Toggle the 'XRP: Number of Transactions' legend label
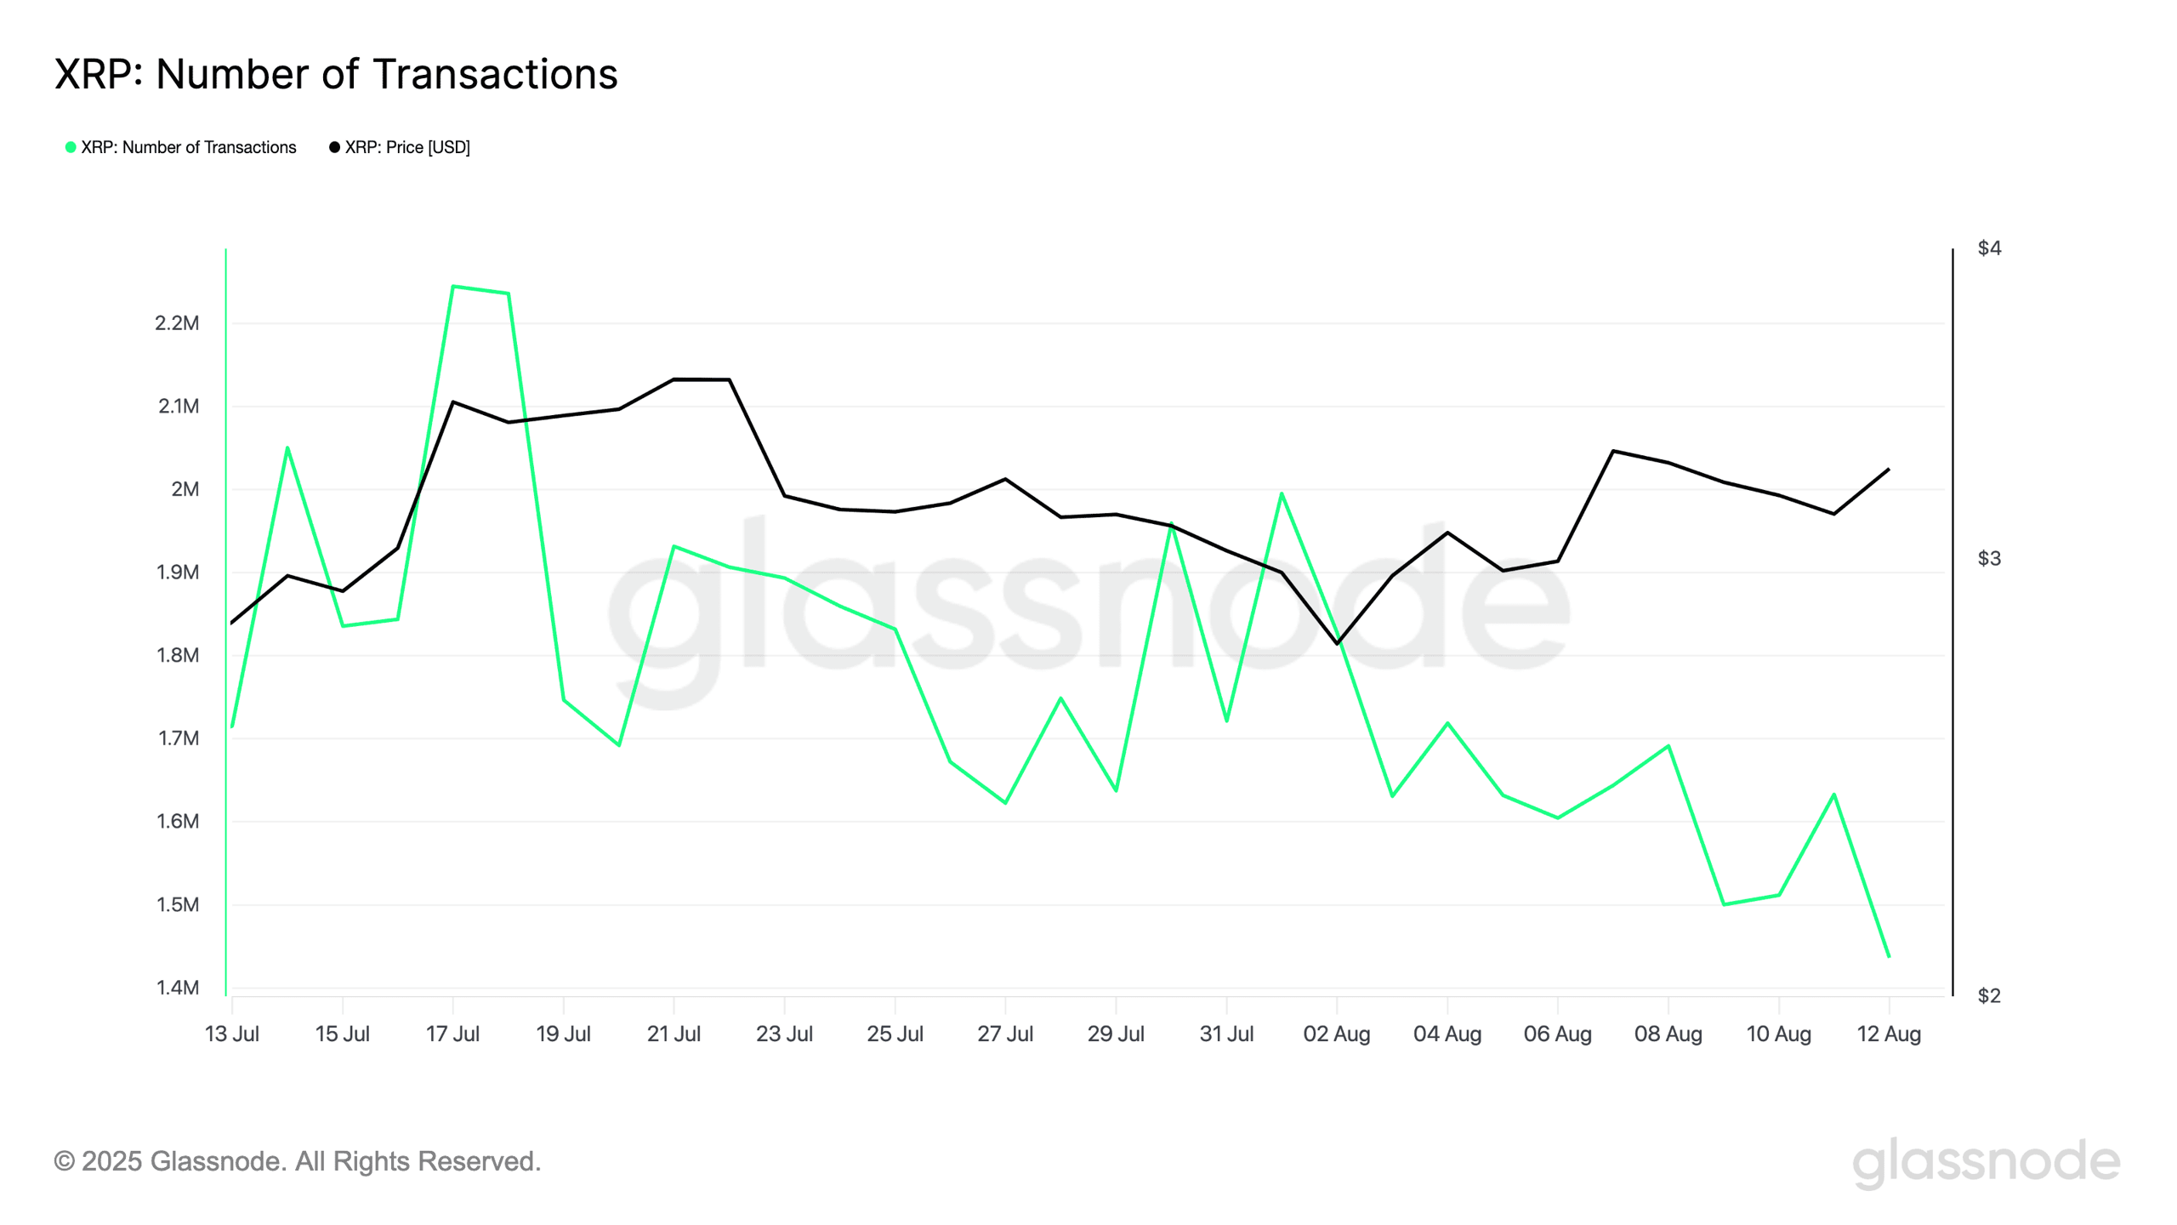This screenshot has height=1225, width=2177. pyautogui.click(x=188, y=147)
